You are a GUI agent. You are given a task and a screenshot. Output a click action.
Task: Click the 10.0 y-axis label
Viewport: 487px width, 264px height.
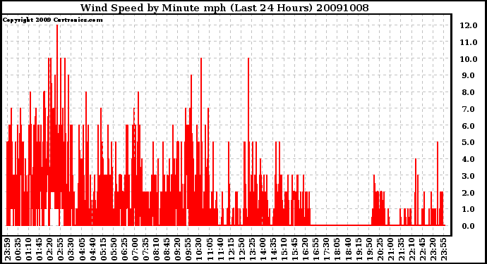click(469, 59)
